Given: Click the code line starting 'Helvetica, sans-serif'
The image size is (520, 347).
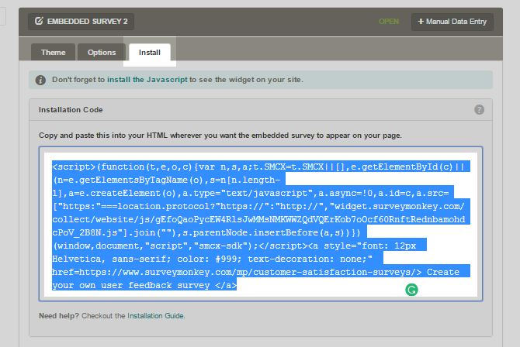Looking at the screenshot, I should click(212, 259).
